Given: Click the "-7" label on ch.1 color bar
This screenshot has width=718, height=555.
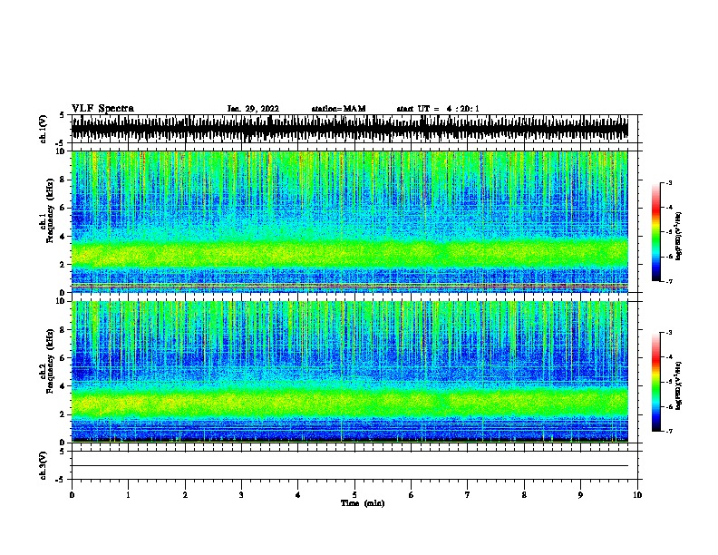Looking at the screenshot, I should (x=668, y=281).
